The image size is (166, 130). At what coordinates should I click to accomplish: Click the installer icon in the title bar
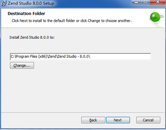tap(4, 3)
